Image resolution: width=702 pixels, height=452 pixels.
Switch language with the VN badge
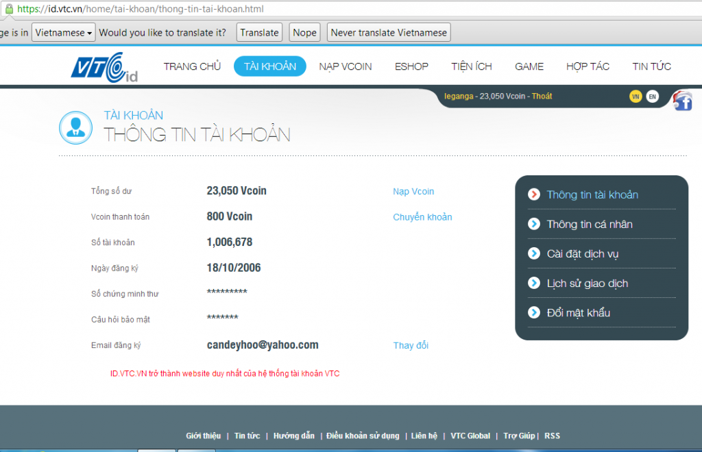click(x=636, y=97)
